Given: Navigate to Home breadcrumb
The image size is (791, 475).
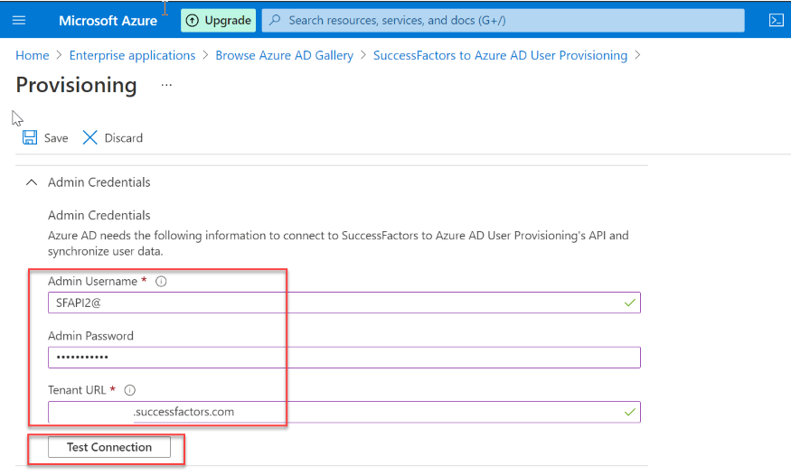Looking at the screenshot, I should [x=33, y=55].
